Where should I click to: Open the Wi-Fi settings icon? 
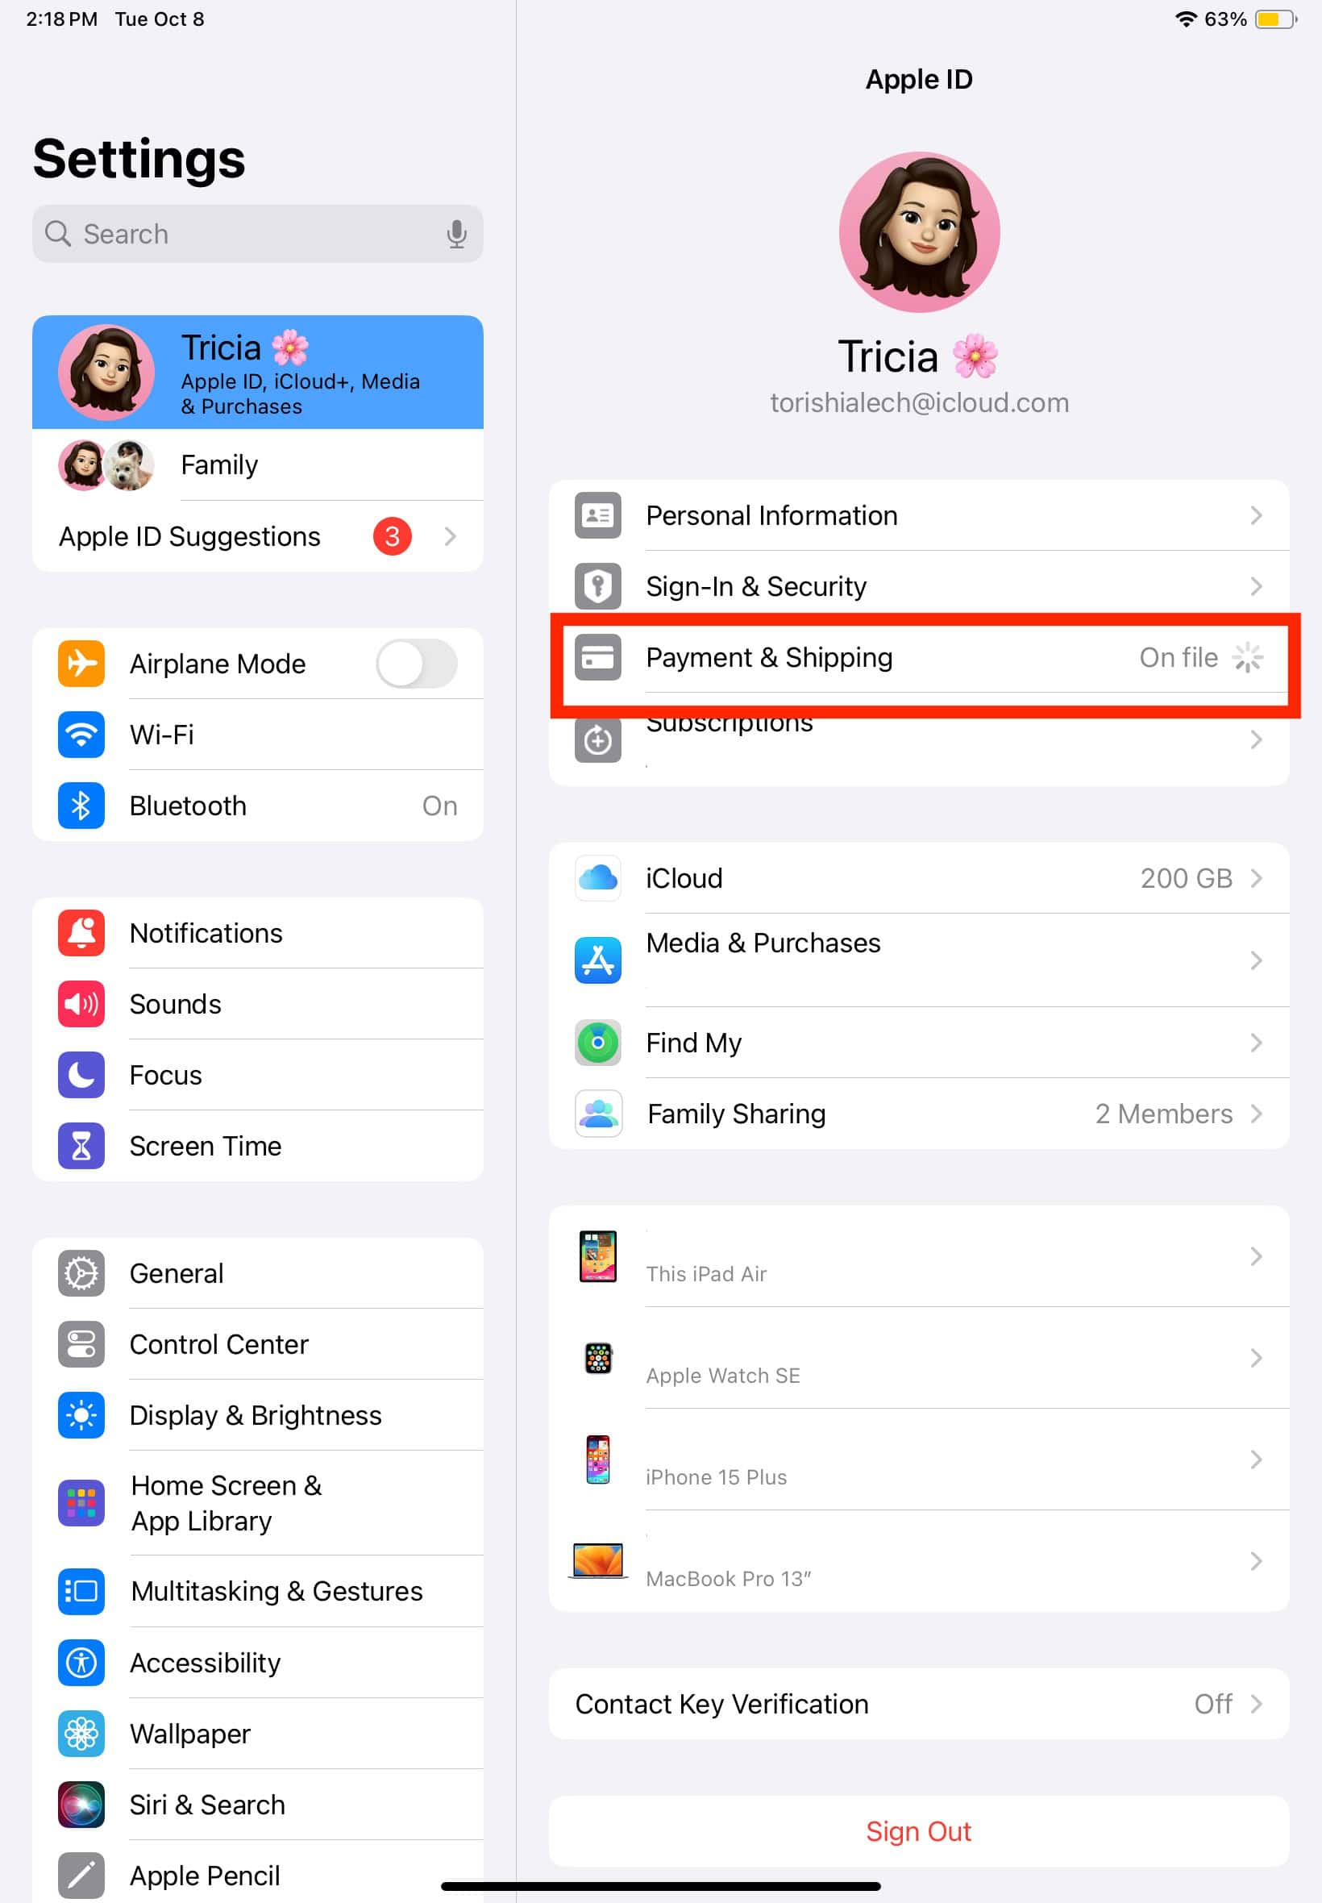coord(81,735)
